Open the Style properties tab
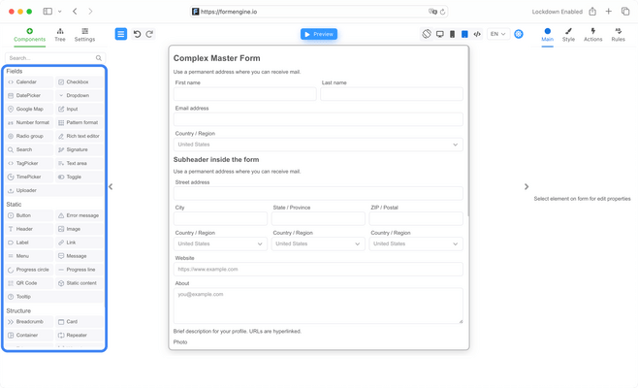638x388 pixels. (568, 35)
